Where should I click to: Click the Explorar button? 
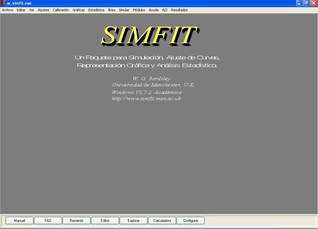(134, 221)
